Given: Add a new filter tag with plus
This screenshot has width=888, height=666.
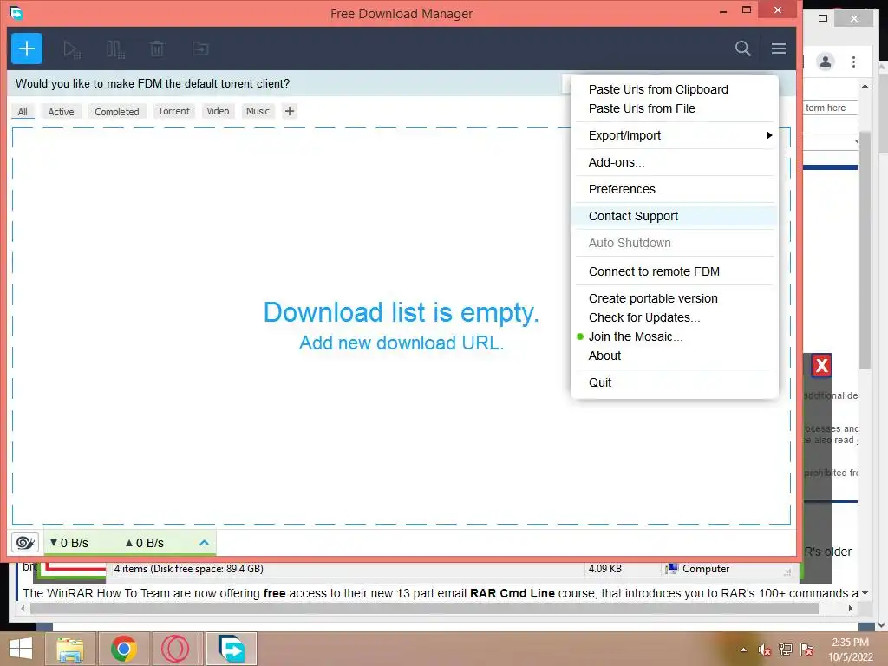Looking at the screenshot, I should 290,111.
